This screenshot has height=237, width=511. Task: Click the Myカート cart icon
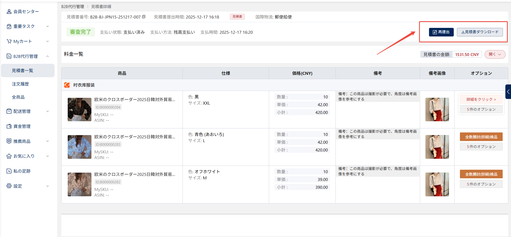point(9,41)
